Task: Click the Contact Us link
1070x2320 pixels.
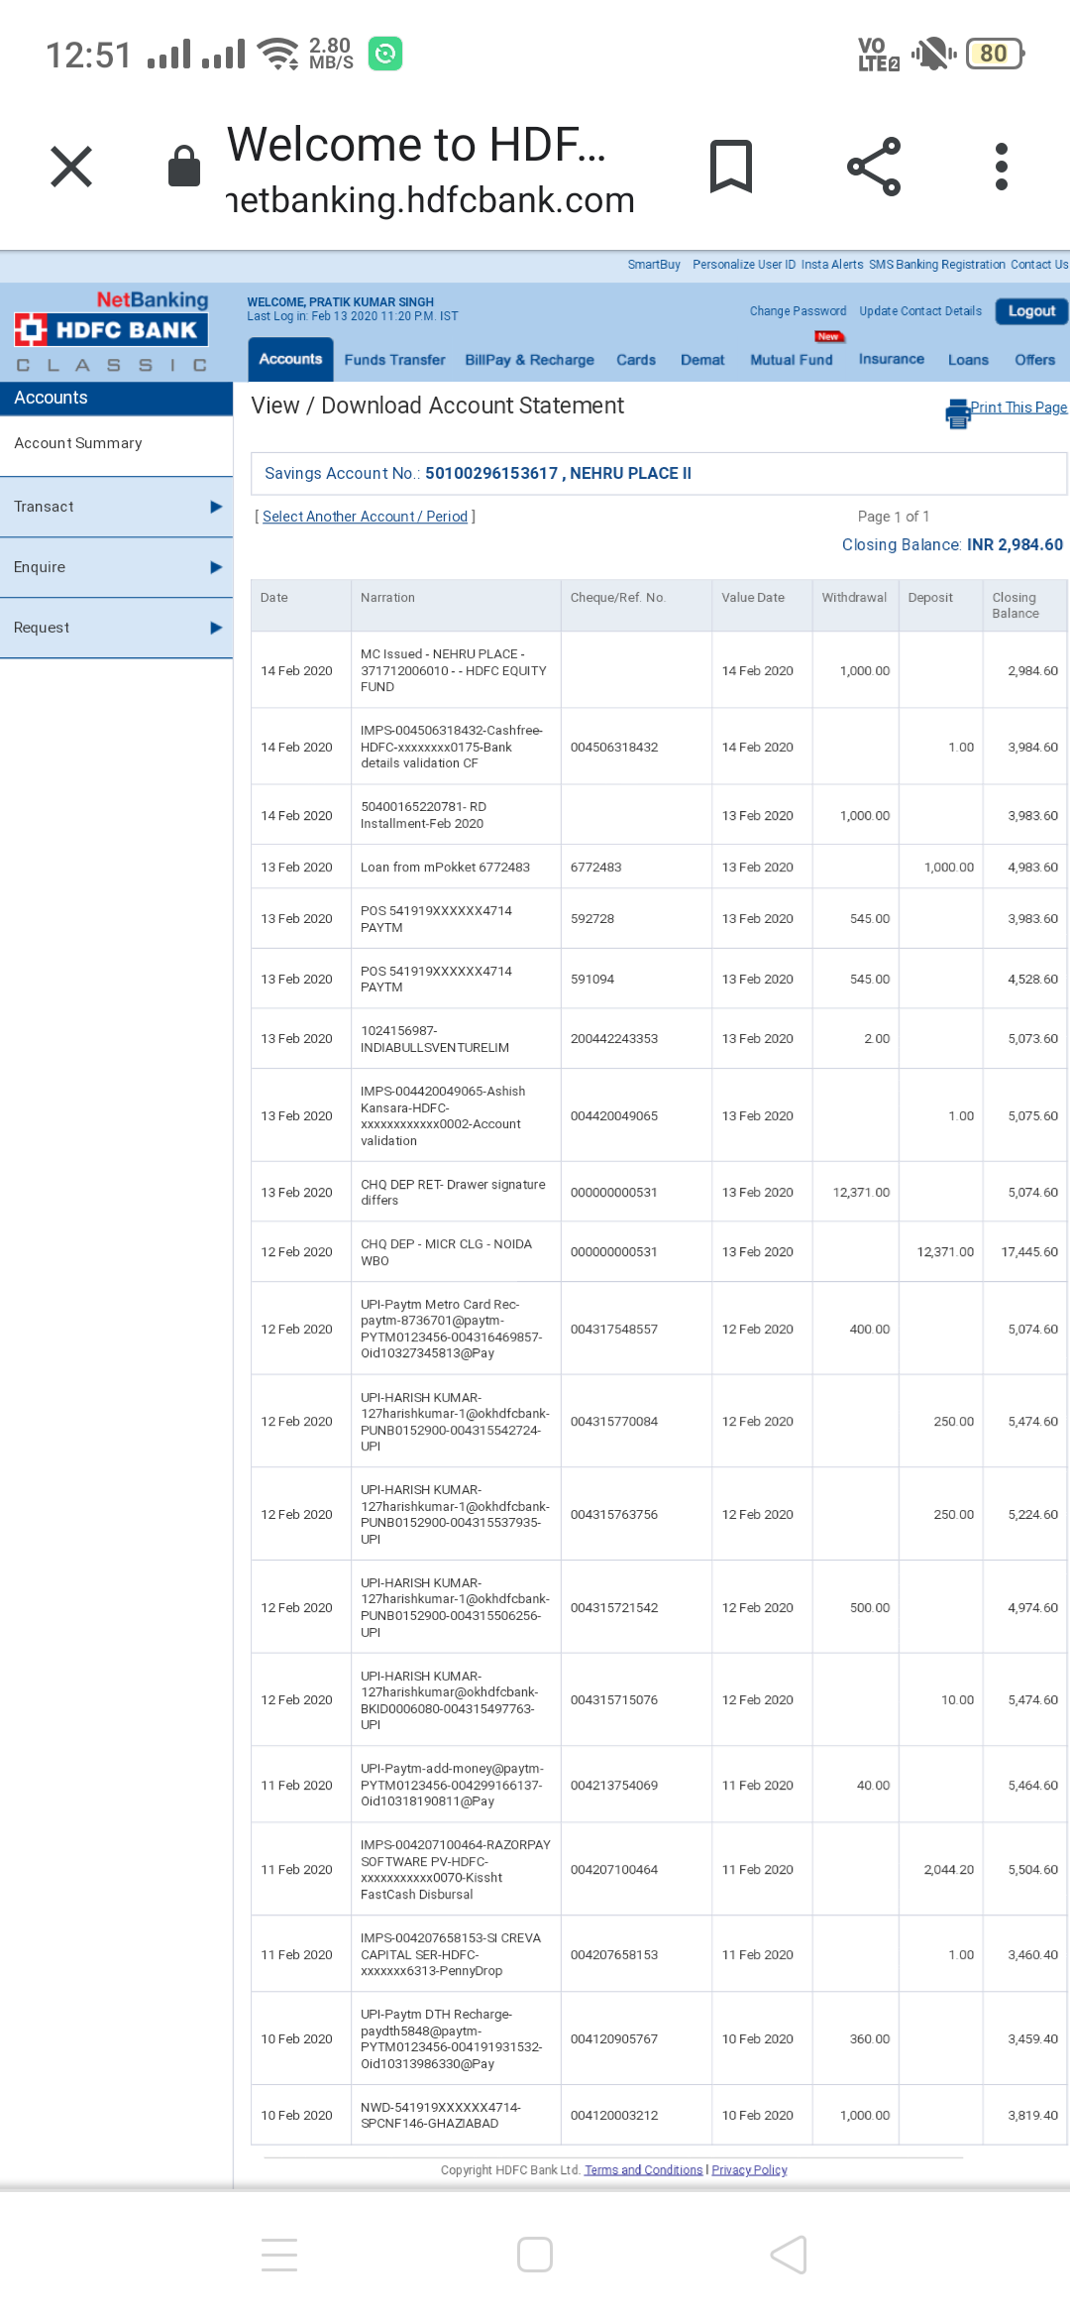Action: [1039, 265]
